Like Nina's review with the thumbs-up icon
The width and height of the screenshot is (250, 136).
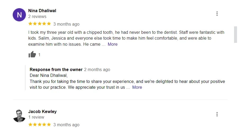32,55
